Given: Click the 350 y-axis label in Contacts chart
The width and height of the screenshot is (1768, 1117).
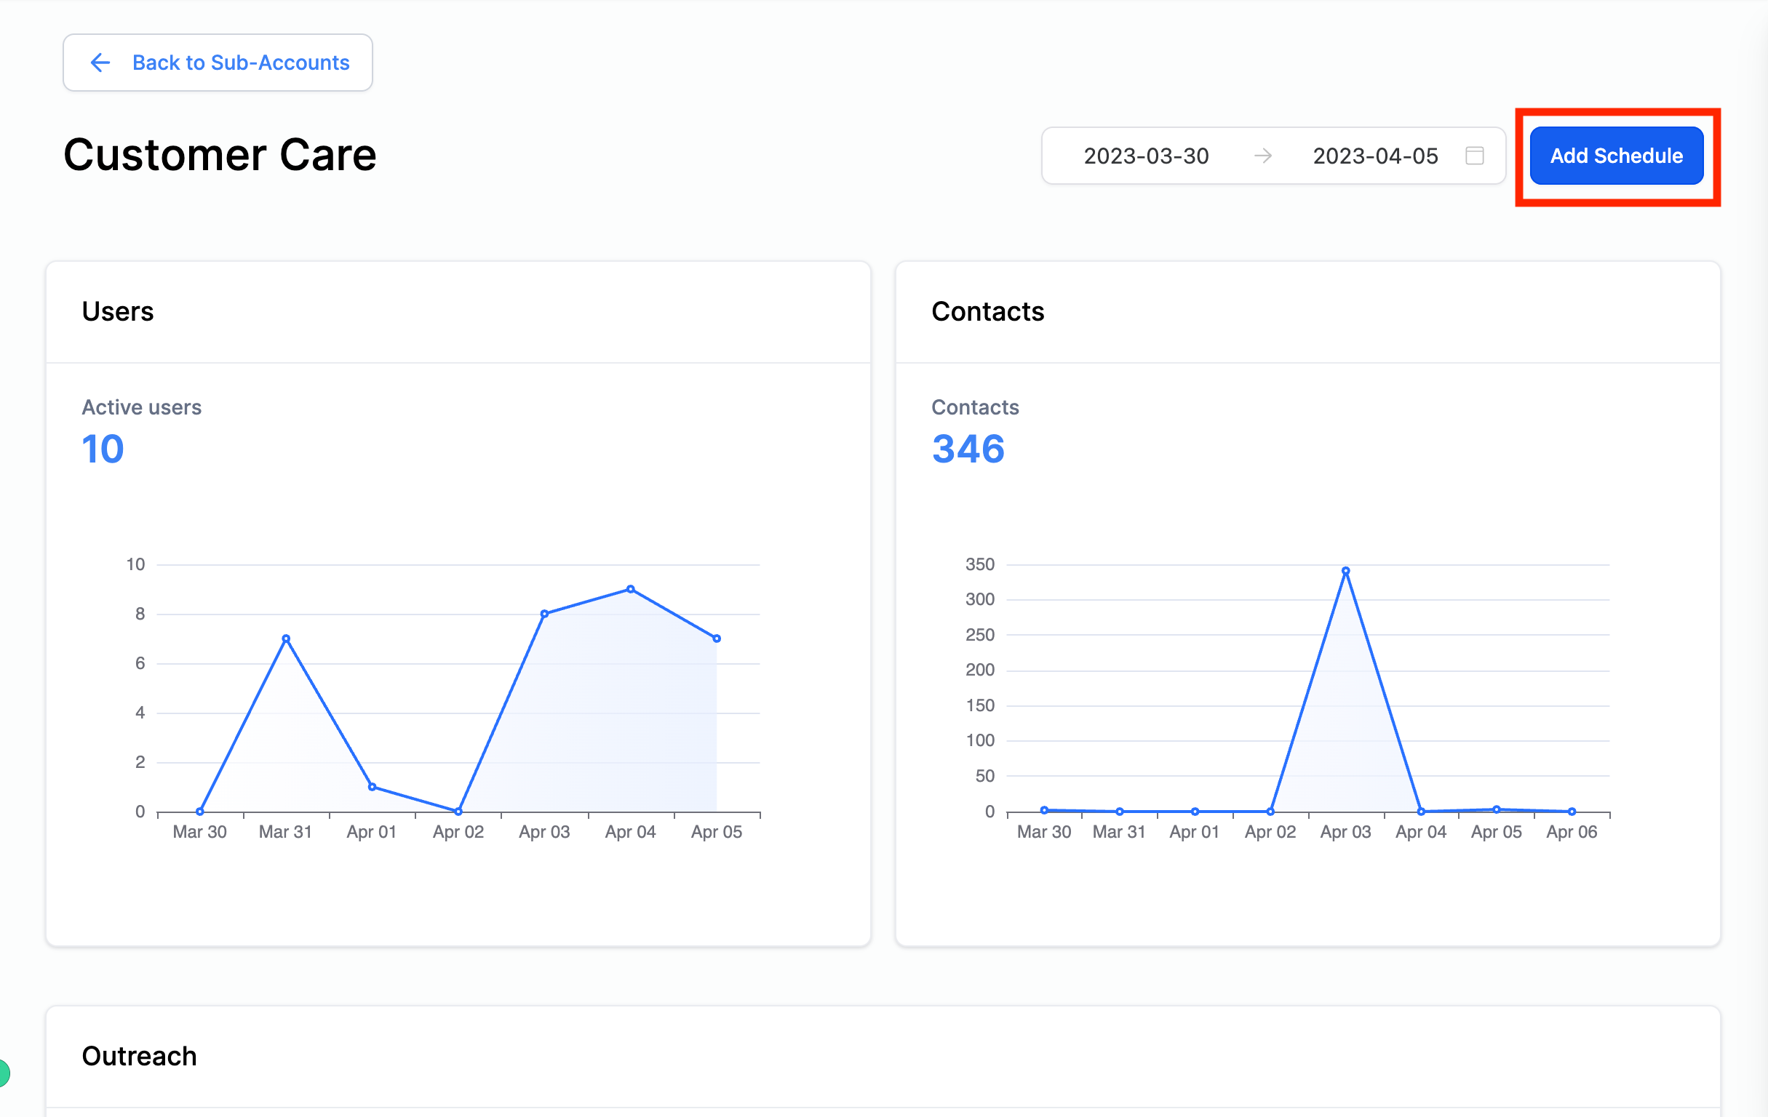Looking at the screenshot, I should point(980,564).
